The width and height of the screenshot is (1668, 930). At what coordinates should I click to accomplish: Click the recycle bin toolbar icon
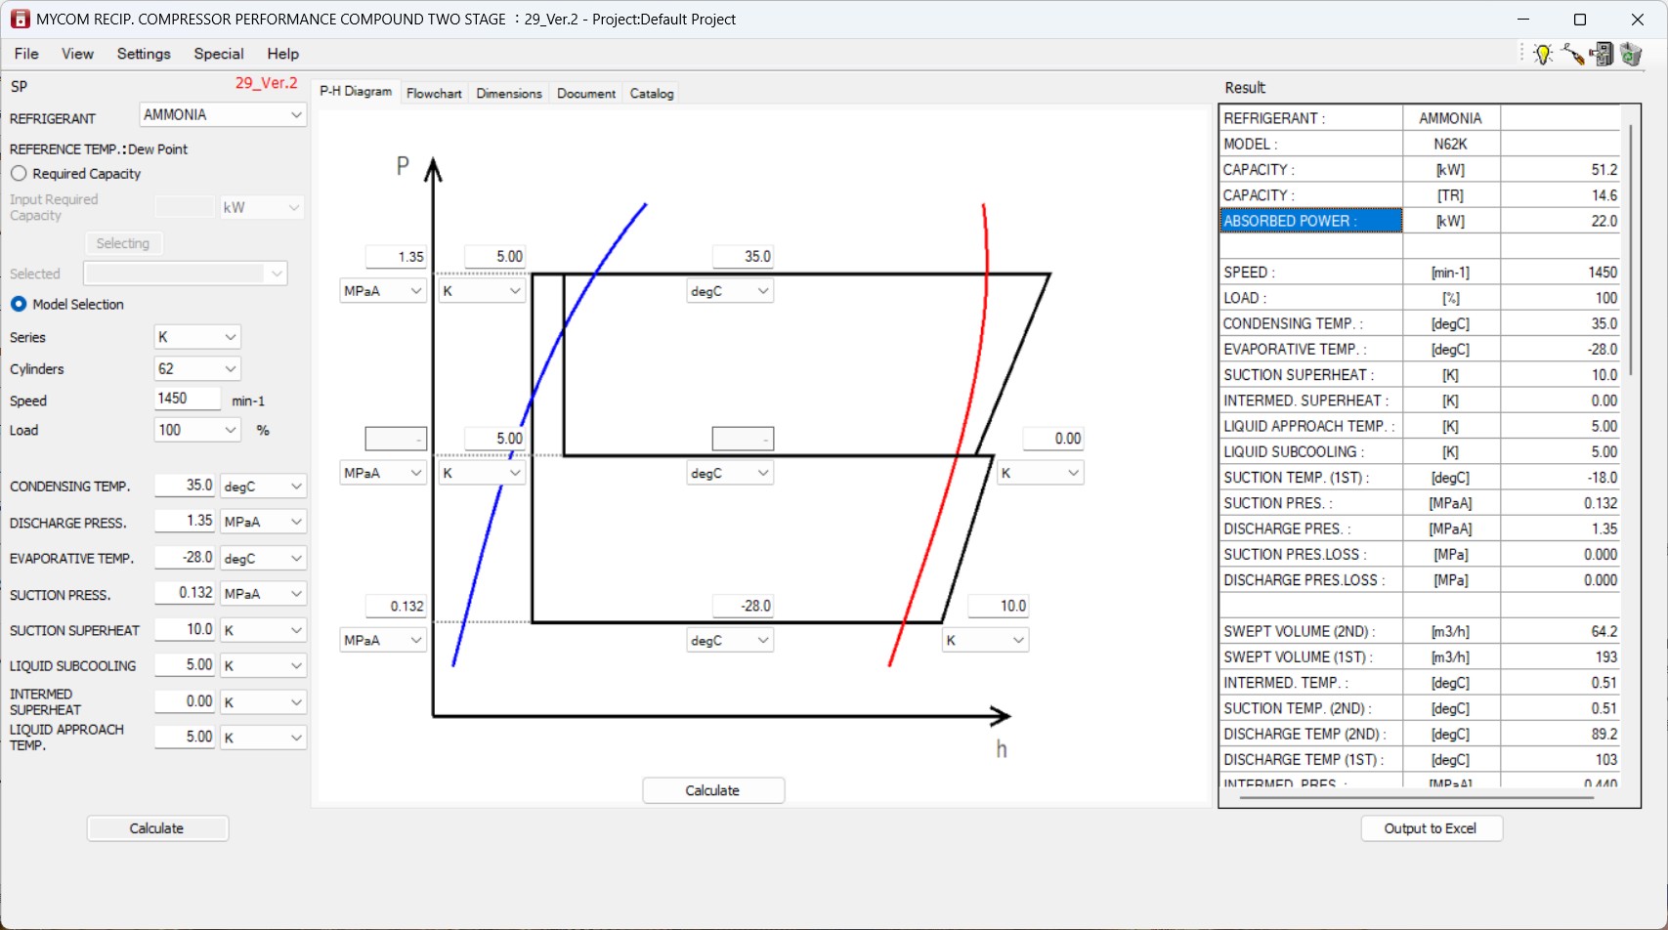pyautogui.click(x=1631, y=55)
